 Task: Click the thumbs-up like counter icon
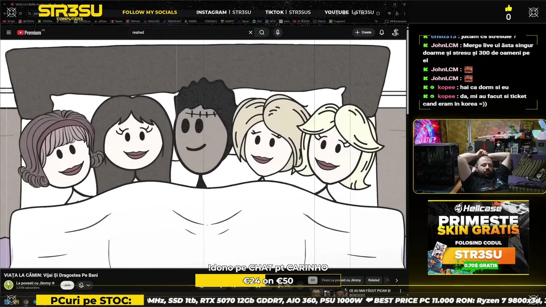pos(508,9)
